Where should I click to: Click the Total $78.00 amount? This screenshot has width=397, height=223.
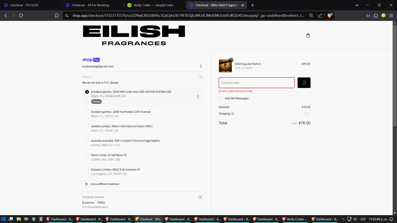coord(304,123)
